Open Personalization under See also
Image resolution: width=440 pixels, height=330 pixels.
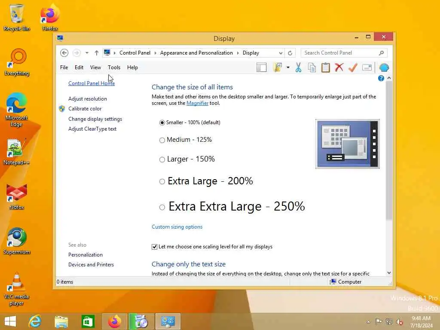(86, 255)
